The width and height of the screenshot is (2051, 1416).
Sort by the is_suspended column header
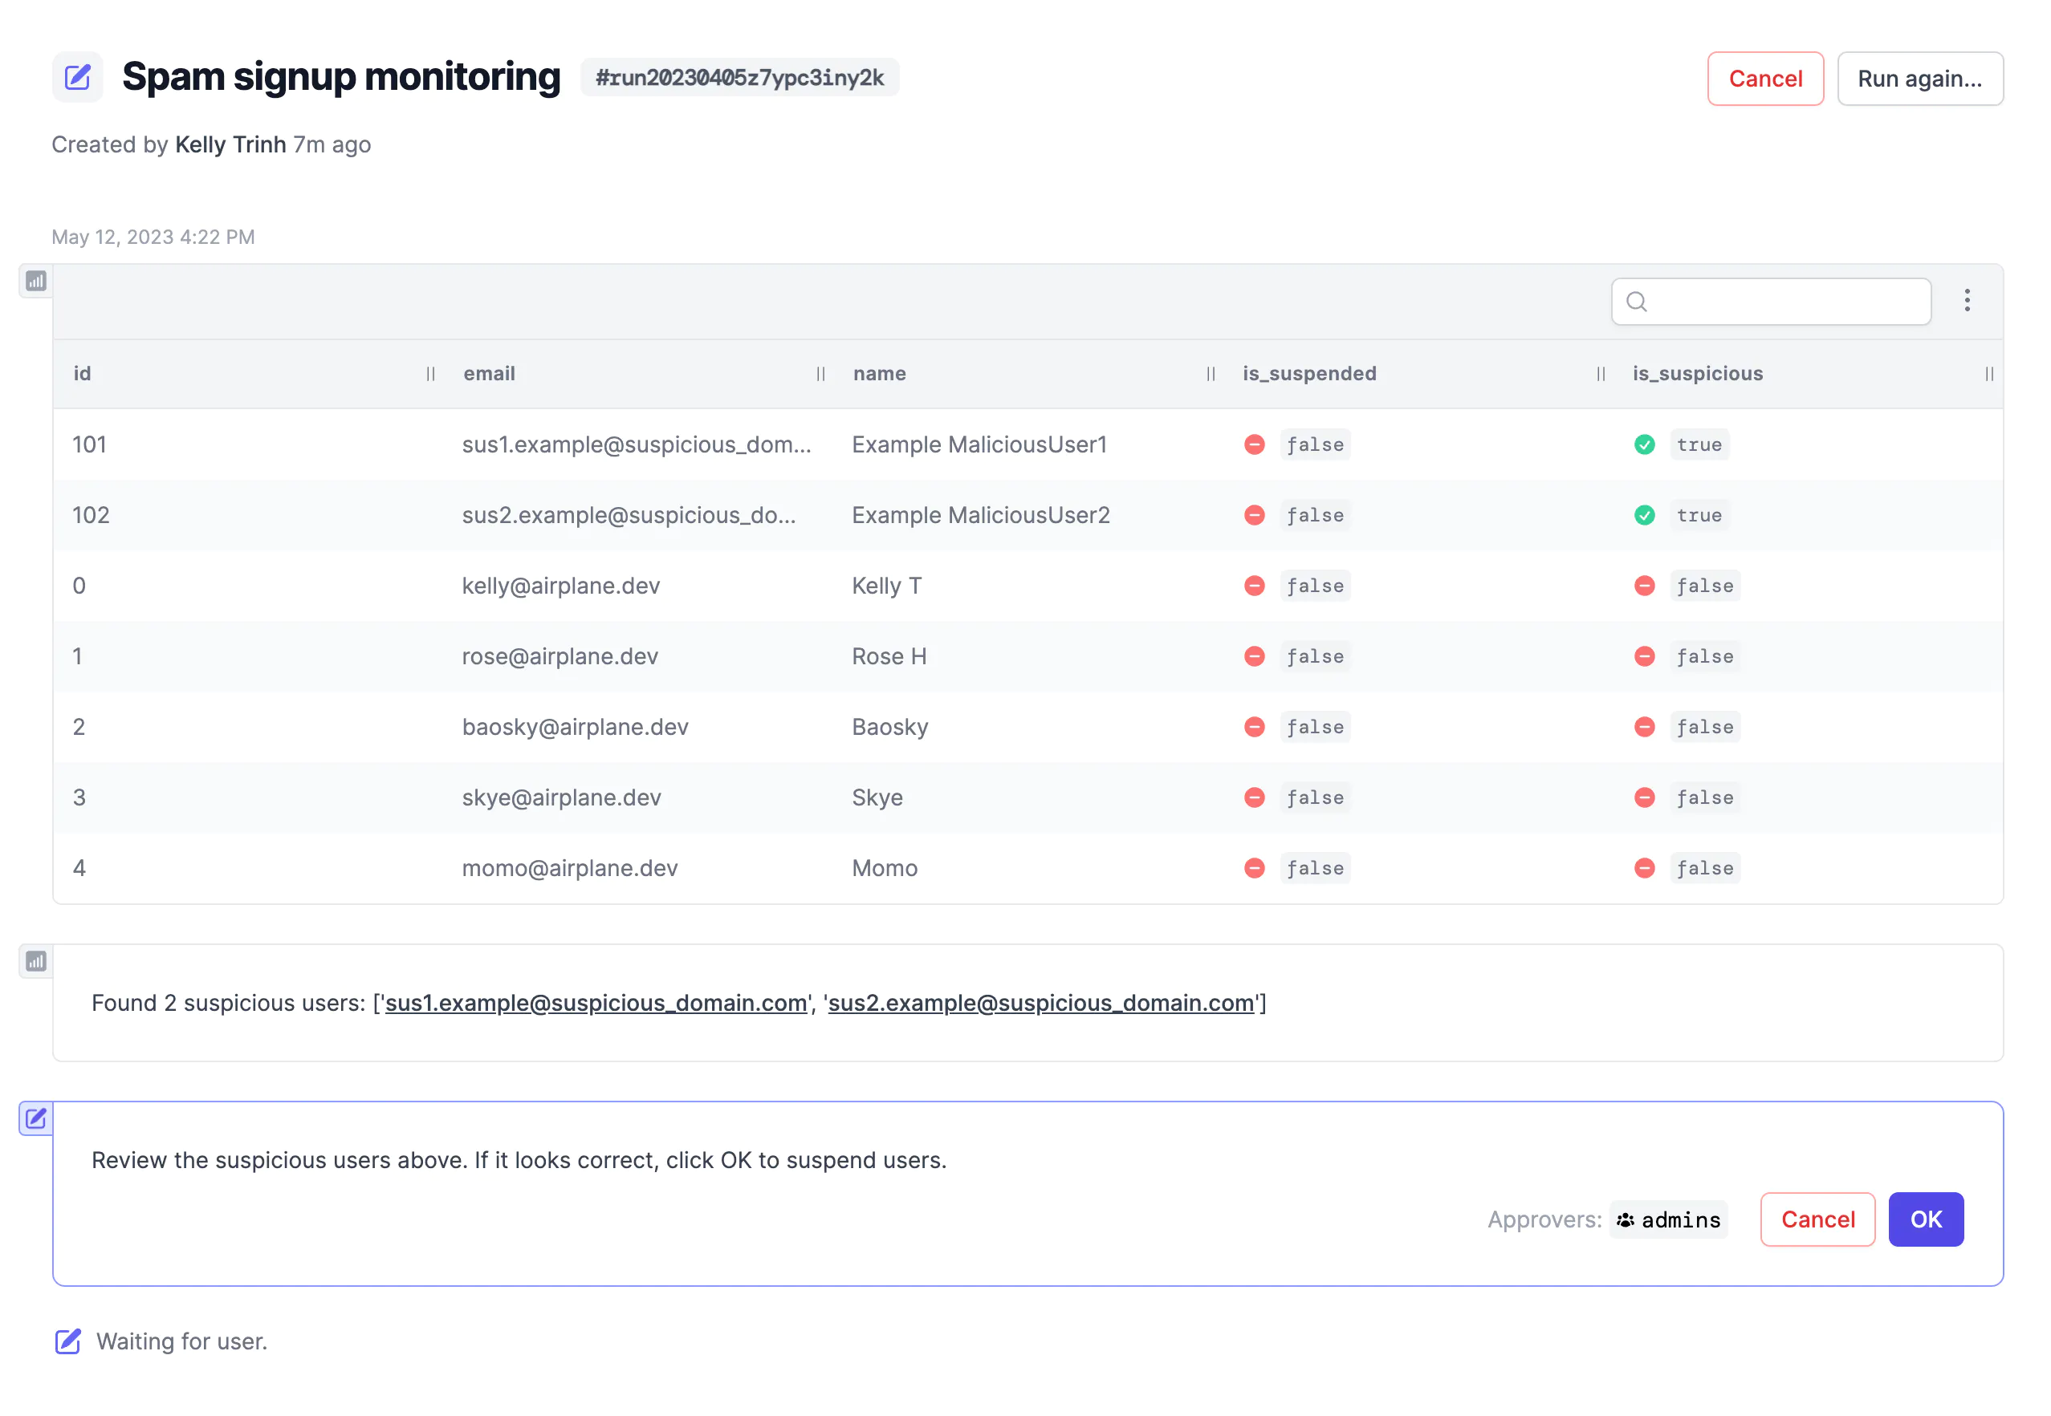point(1309,374)
